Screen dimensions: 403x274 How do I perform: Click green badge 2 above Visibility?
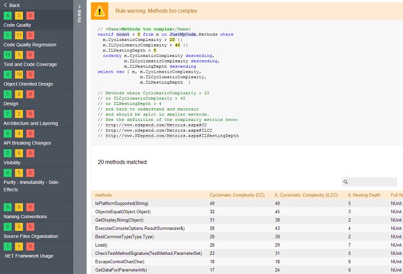(x=8, y=153)
